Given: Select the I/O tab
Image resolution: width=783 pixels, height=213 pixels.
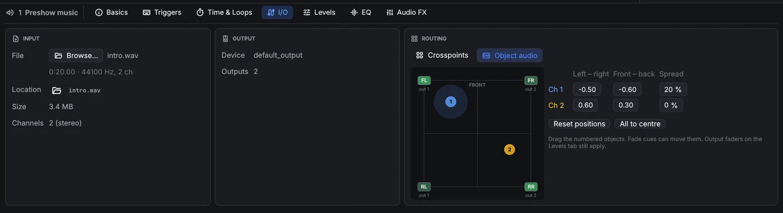Looking at the screenshot, I should [277, 12].
